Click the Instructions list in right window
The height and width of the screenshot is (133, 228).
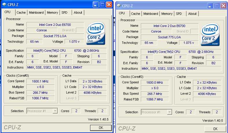pos(181,69)
